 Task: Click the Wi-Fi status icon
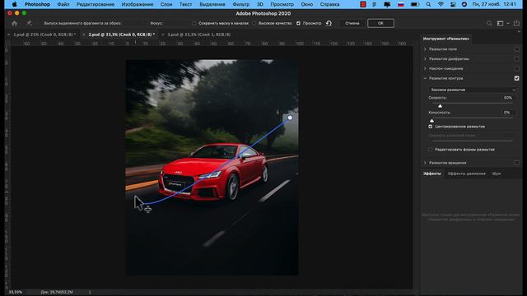pyautogui.click(x=441, y=4)
